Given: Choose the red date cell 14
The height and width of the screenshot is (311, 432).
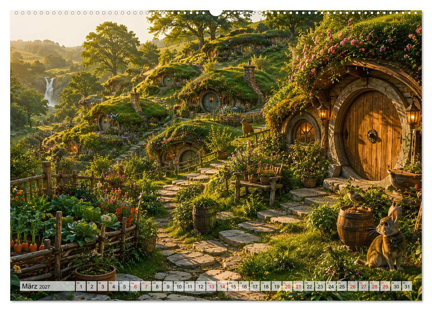Looking at the screenshot, I should (222, 286).
